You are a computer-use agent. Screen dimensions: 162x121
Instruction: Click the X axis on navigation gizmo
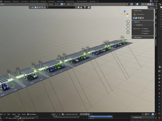coord(128,14)
